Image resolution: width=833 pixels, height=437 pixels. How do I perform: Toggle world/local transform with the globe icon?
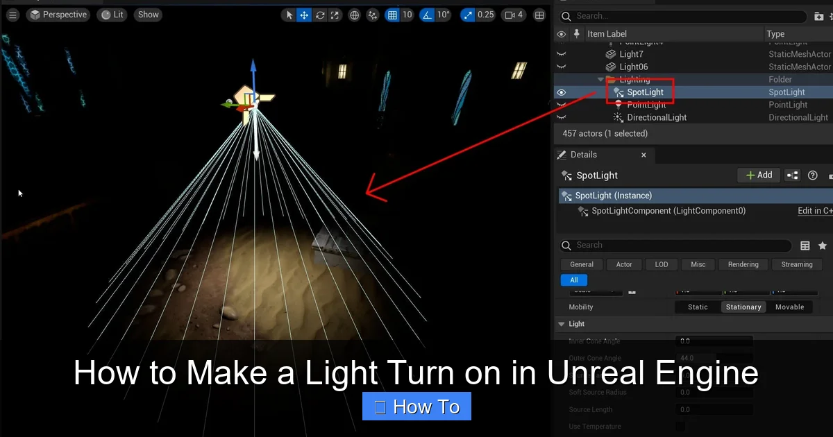(354, 15)
